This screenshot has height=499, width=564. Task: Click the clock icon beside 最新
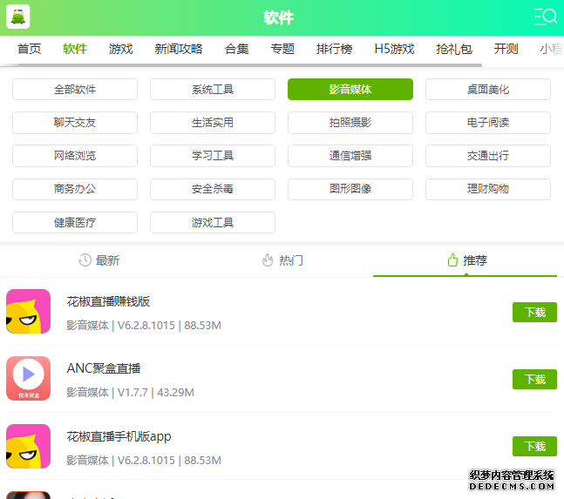pos(85,260)
